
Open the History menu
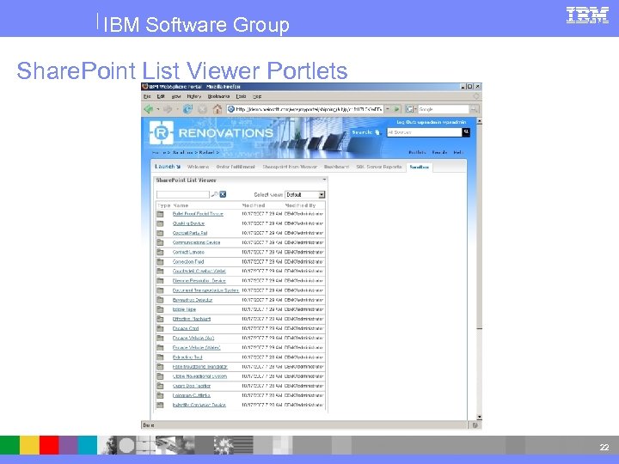193,96
